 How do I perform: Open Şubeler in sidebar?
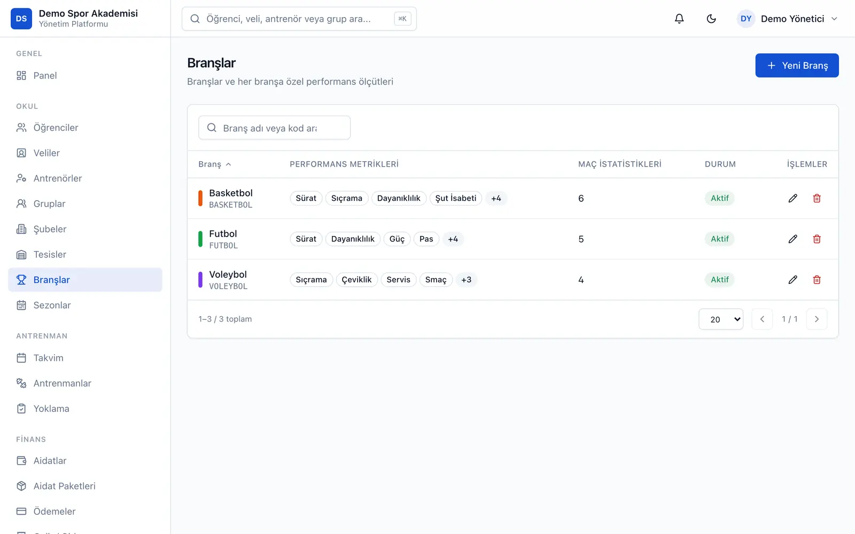85,229
